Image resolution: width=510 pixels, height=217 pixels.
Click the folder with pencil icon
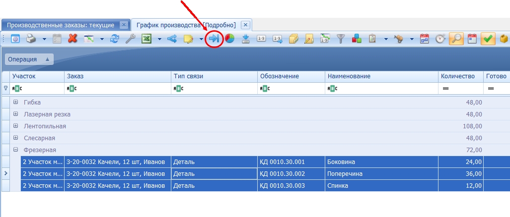pos(309,39)
